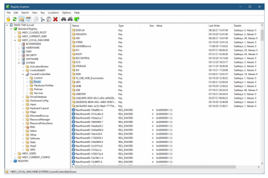Click the clipboard paste toolbar icon
The image size is (268, 178).
pyautogui.click(x=49, y=19)
